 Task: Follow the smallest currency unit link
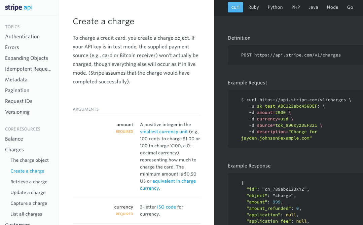click(x=164, y=132)
